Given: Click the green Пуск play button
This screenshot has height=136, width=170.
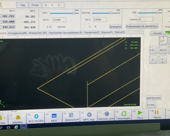Looking at the screenshot, I should click(x=140, y=113).
